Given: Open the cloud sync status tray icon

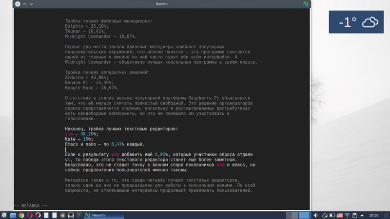Looking at the screenshot, I should pyautogui.click(x=325, y=215).
